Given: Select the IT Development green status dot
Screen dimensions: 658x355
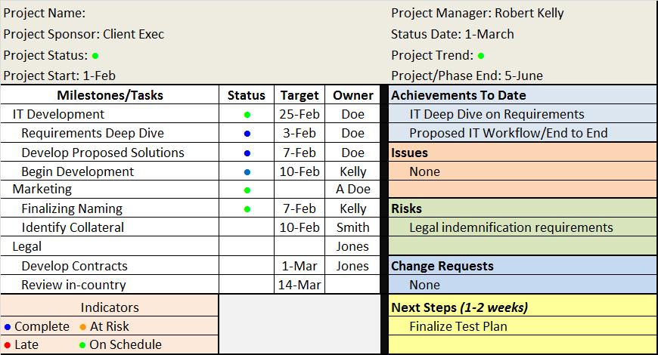Looking at the screenshot, I should point(247,114).
